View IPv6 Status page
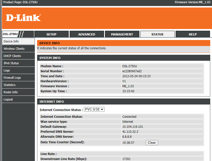 coord(18,63)
